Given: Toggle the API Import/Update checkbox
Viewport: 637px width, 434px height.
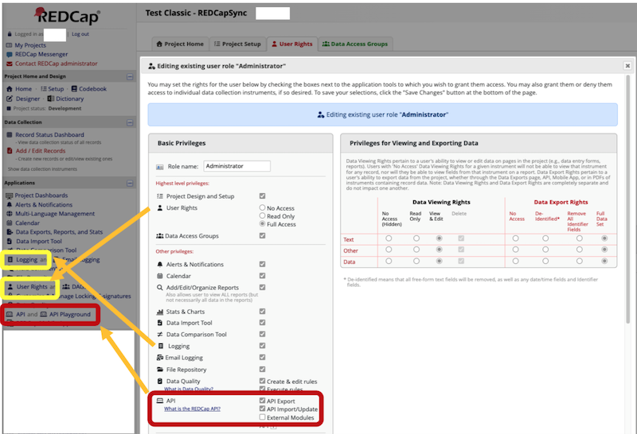Looking at the screenshot, I should pyautogui.click(x=263, y=409).
